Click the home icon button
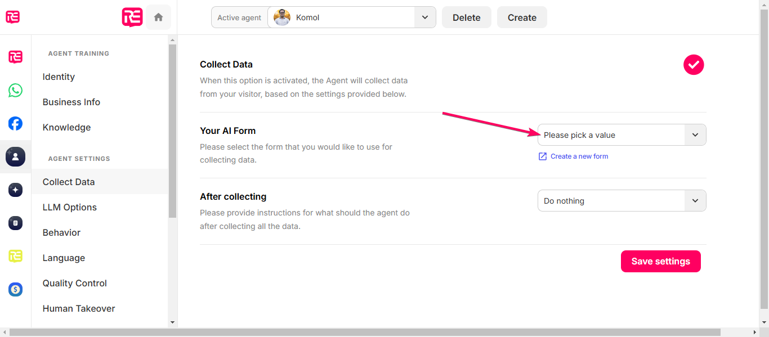The width and height of the screenshot is (769, 337). click(158, 17)
